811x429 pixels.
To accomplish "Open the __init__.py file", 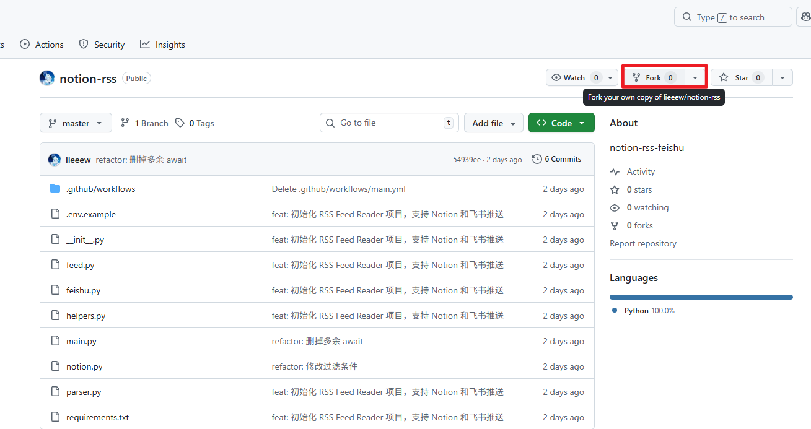I will pyautogui.click(x=85, y=240).
